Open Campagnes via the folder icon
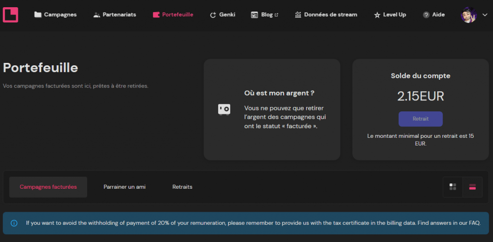Image resolution: width=493 pixels, height=242 pixels. pyautogui.click(x=38, y=15)
